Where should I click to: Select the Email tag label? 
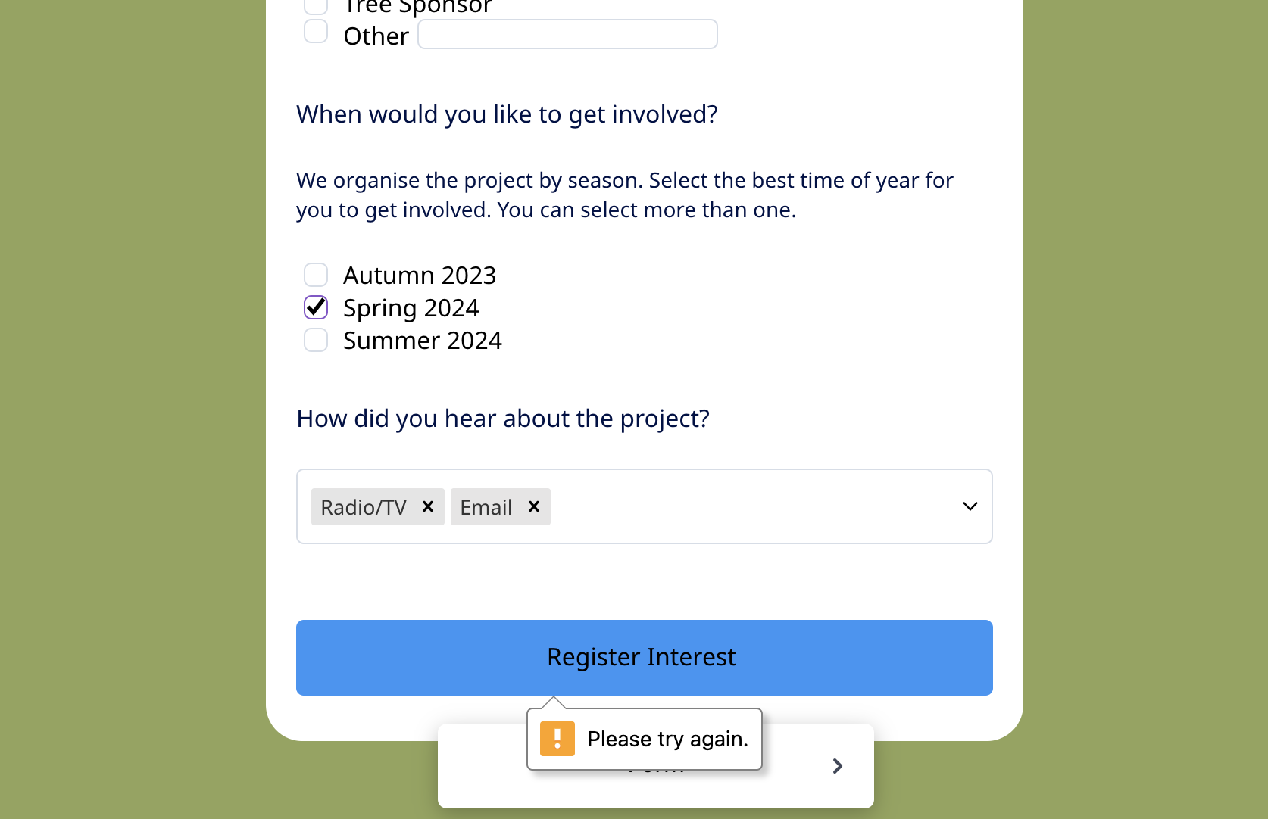486,507
